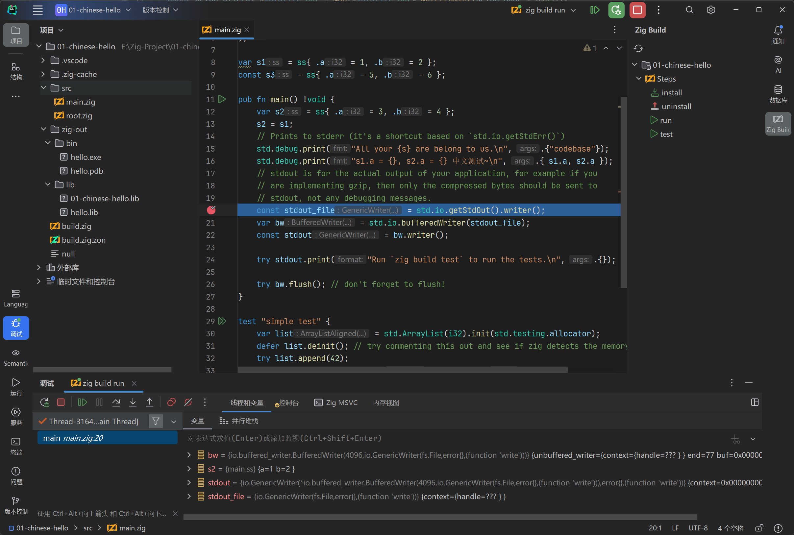
Task: Toggle Mute Breakpoints in debug toolbar
Action: (188, 402)
